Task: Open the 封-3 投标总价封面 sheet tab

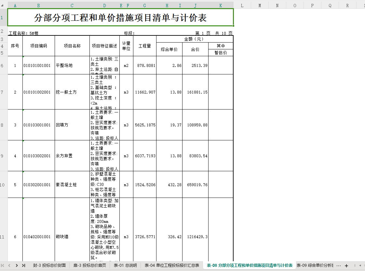Action: 49,265
